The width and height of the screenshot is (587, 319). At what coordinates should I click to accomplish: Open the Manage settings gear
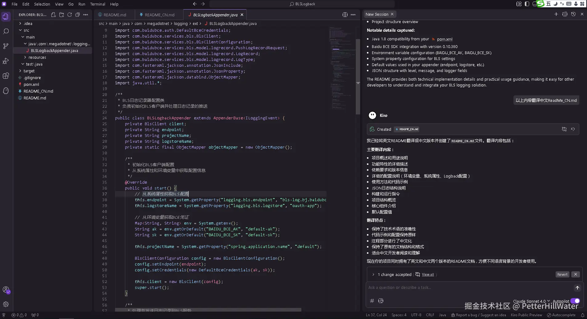pyautogui.click(x=6, y=304)
